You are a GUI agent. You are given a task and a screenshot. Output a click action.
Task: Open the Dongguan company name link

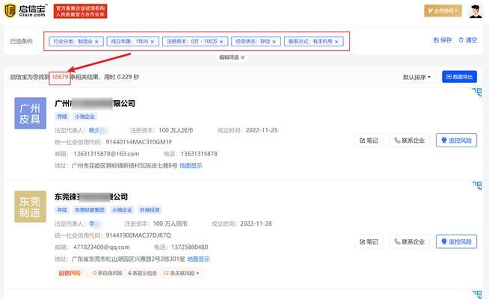coord(91,197)
